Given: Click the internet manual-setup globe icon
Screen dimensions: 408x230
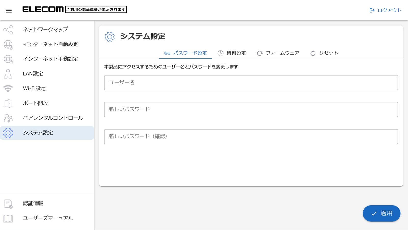Looking at the screenshot, I should pyautogui.click(x=8, y=59).
